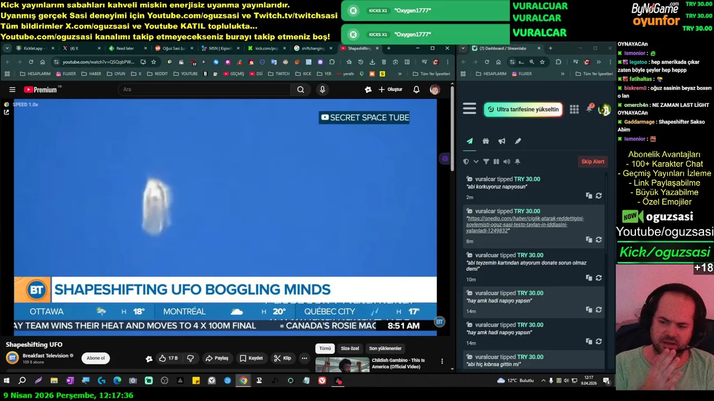Like the Shapeshifting UFO video

(x=168, y=358)
